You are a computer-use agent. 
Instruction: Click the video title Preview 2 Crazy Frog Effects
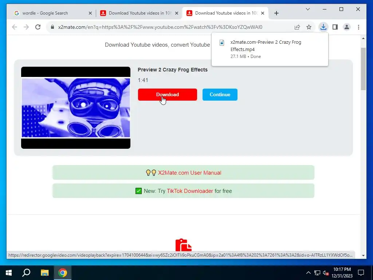point(172,70)
